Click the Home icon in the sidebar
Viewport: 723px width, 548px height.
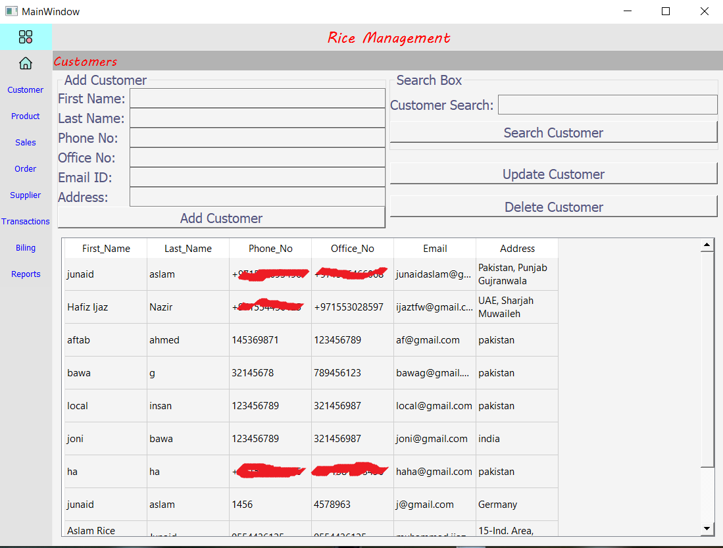[25, 63]
